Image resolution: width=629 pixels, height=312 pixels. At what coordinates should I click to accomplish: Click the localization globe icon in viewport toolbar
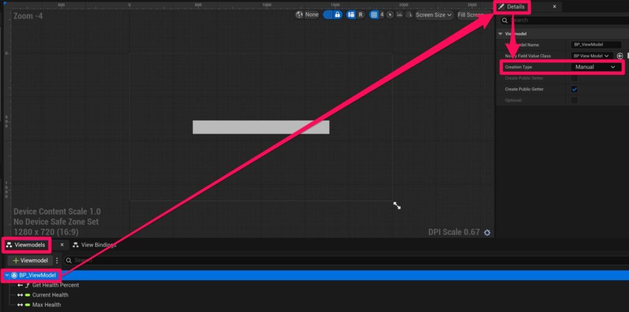(300, 15)
